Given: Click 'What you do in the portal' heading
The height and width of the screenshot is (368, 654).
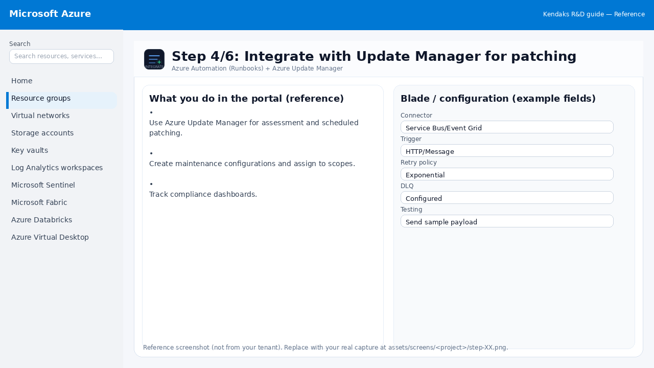Looking at the screenshot, I should 246,99.
